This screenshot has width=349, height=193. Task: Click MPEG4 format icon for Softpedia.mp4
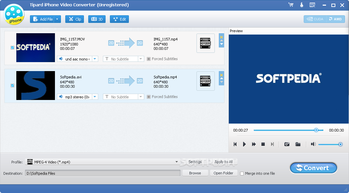205,81
